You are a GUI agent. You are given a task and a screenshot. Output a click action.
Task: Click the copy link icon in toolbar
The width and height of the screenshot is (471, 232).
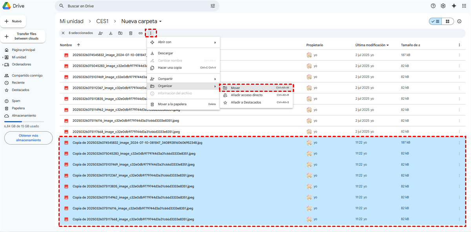(141, 33)
